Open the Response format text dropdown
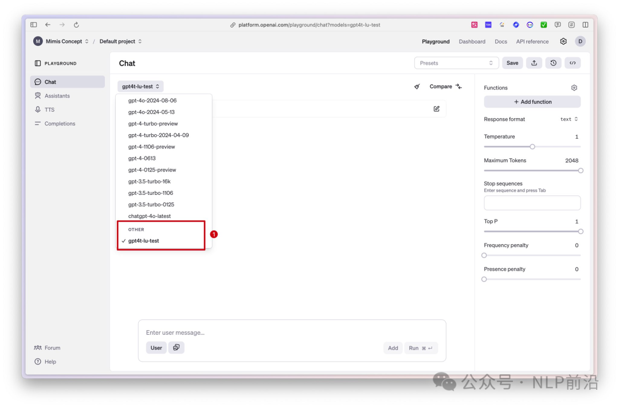 (x=569, y=119)
